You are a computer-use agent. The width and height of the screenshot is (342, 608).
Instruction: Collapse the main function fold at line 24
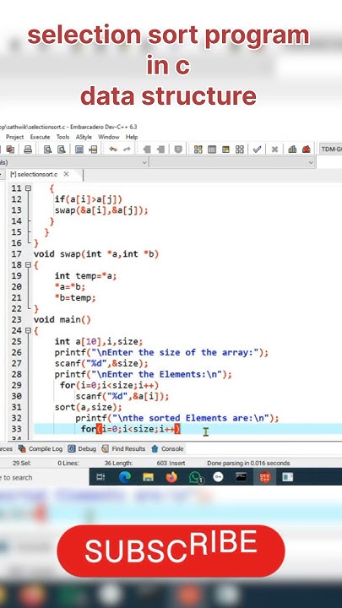click(x=28, y=331)
